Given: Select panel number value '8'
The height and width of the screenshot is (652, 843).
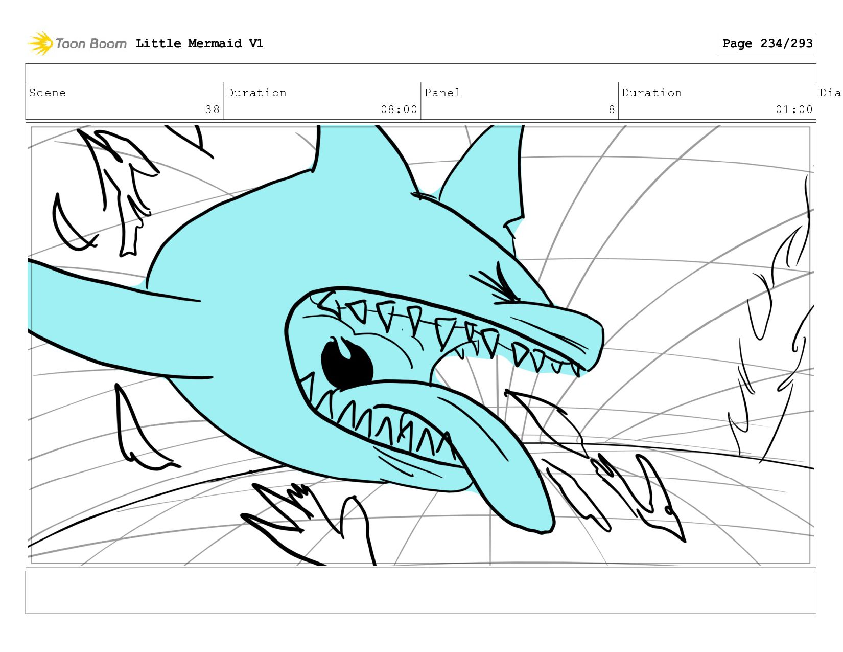Looking at the screenshot, I should (x=612, y=109).
